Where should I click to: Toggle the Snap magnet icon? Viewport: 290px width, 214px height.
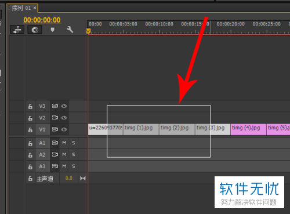point(35,30)
